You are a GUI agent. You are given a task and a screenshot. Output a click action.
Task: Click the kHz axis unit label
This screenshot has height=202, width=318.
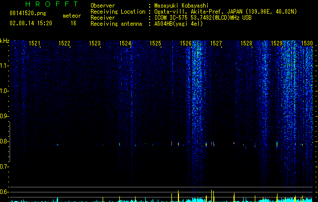pyautogui.click(x=5, y=41)
